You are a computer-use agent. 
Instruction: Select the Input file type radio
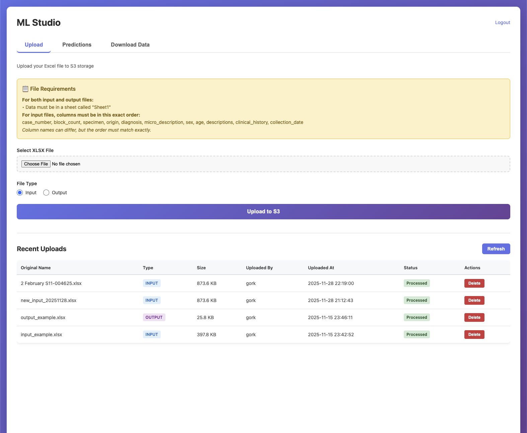tap(20, 193)
